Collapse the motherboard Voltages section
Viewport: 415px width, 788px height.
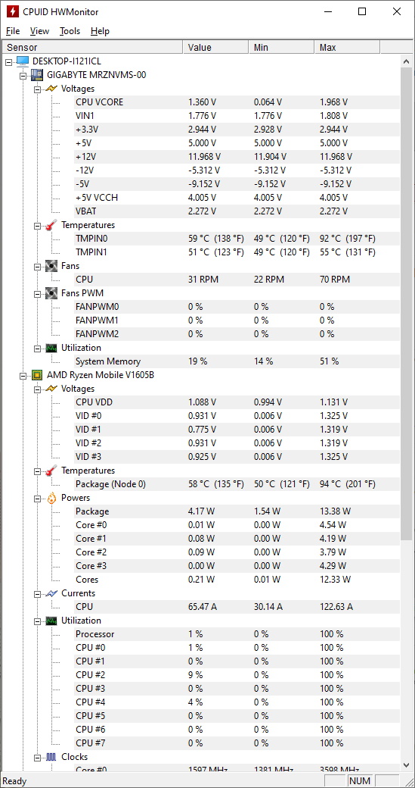pyautogui.click(x=37, y=89)
